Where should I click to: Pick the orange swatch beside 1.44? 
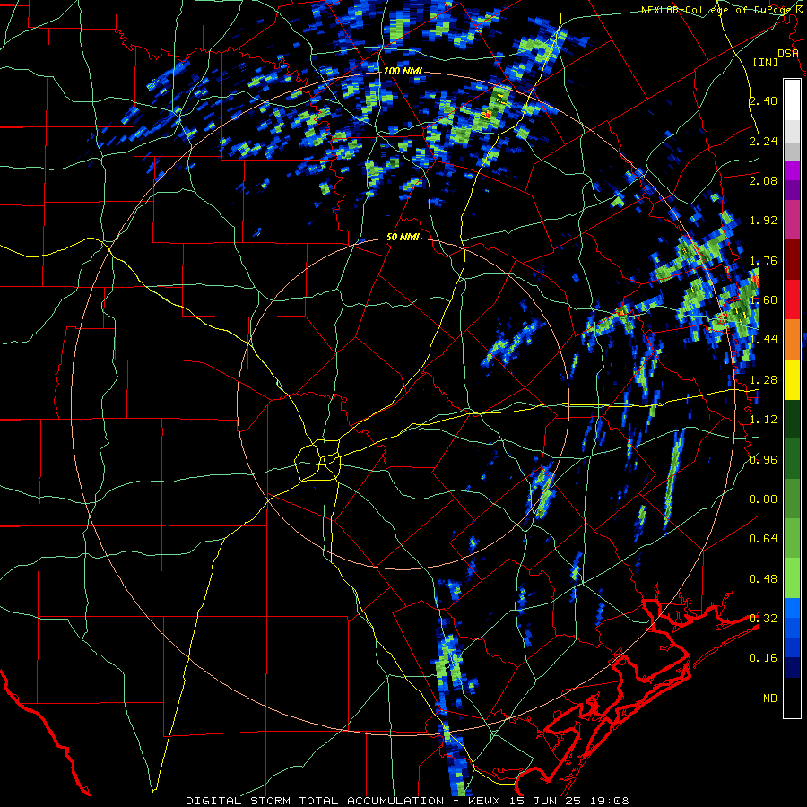pyautogui.click(x=792, y=340)
